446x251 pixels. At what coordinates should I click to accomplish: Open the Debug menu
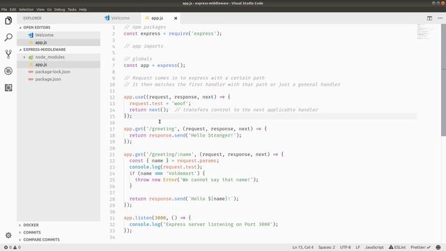(59, 9)
